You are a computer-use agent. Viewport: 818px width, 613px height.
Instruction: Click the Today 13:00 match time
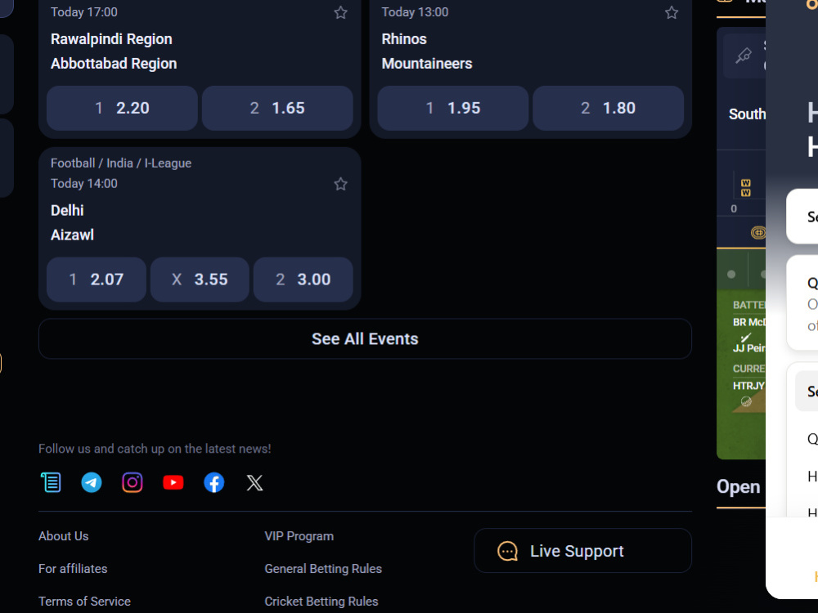coord(415,12)
